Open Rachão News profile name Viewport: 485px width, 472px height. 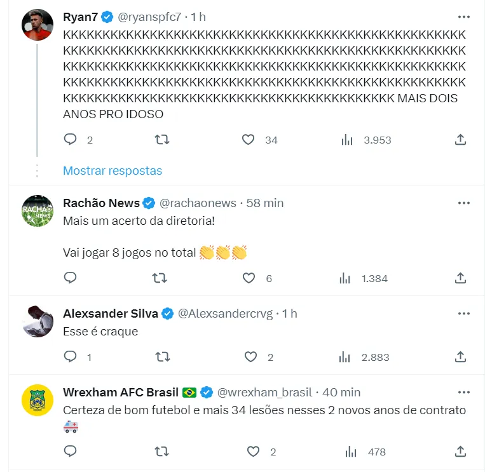click(x=102, y=203)
